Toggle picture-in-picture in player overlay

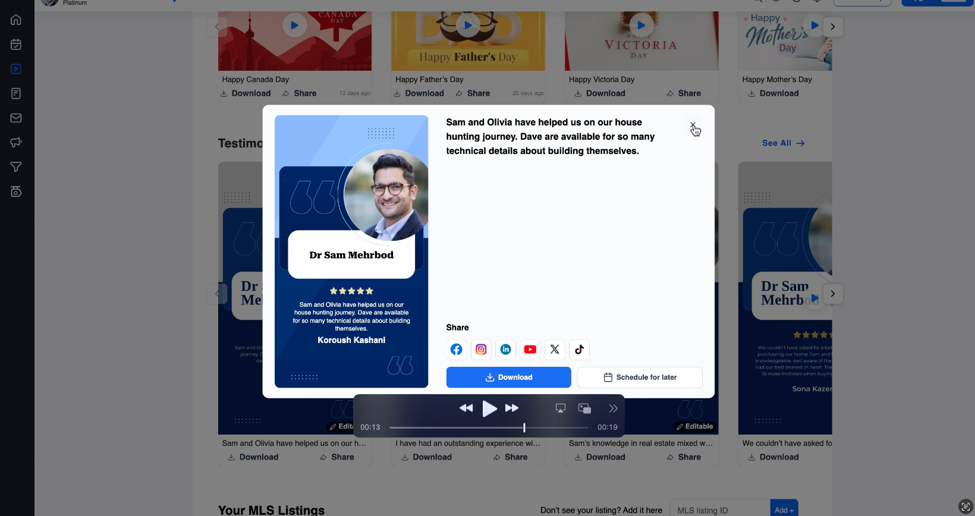point(585,408)
